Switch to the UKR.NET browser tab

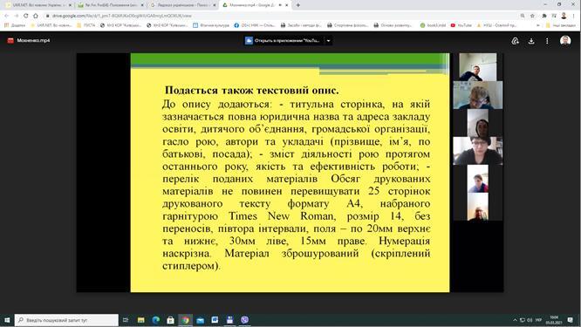pos(38,5)
